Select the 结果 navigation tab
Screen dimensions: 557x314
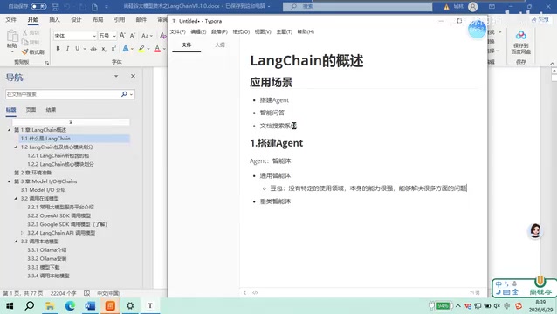(51, 110)
